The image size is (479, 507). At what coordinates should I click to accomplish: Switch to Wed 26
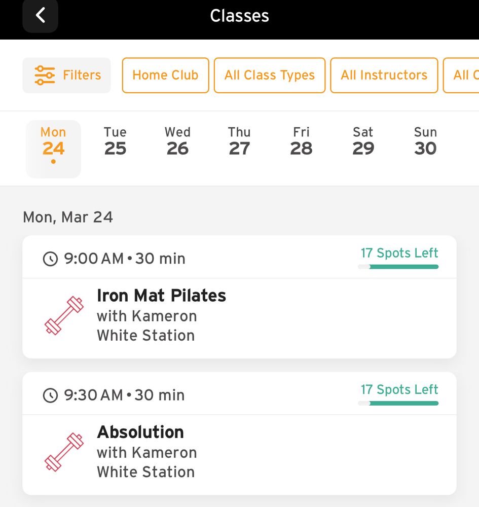[177, 141]
